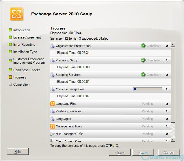Click 'Elapsed Time: 00:07:34' text
184x161 pixels.
(73, 53)
